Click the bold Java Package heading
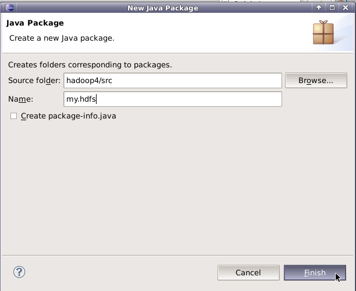Viewport: 356px width, 291px height. click(x=35, y=23)
